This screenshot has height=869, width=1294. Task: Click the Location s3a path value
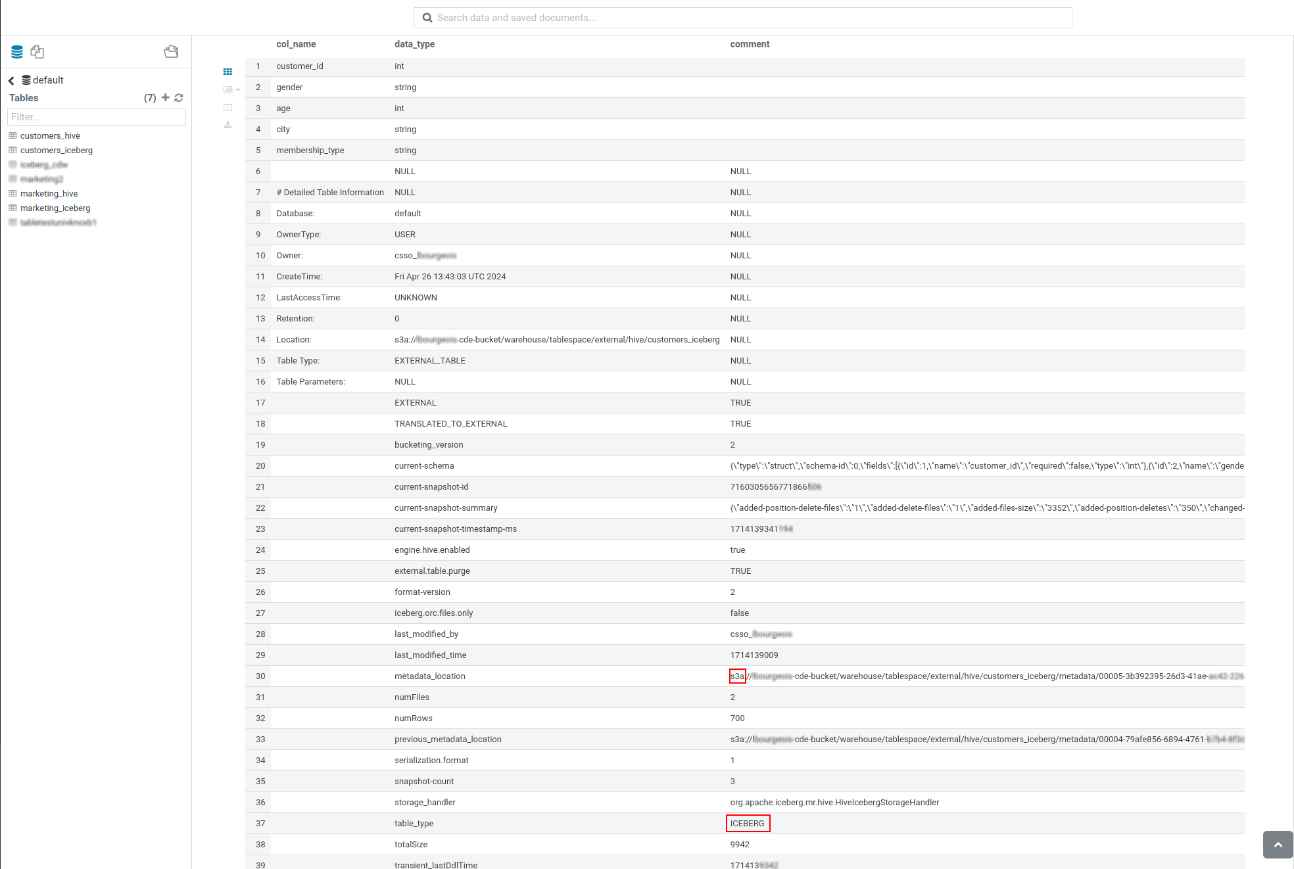point(557,340)
